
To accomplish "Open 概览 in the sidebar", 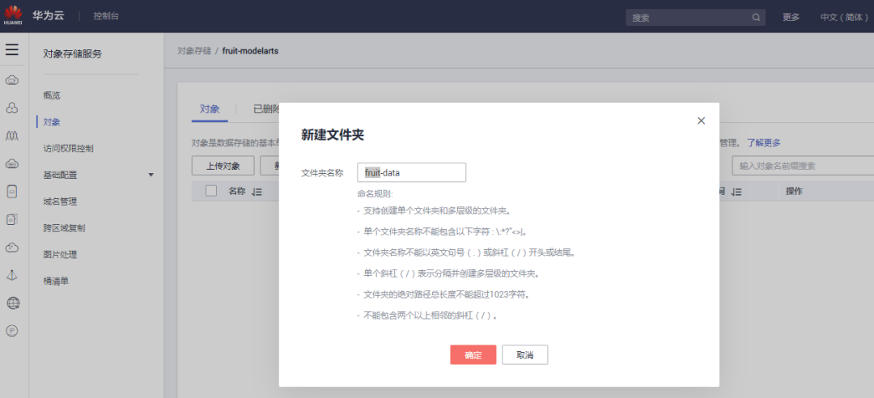I will coord(52,95).
